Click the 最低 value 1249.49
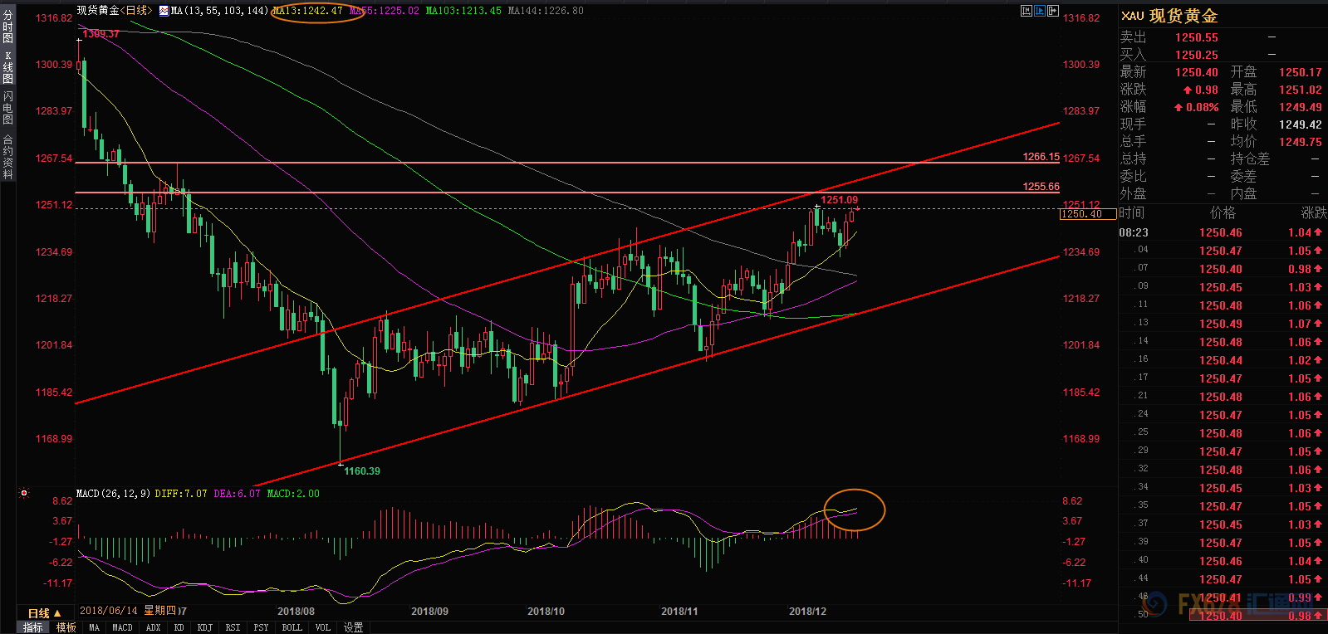Viewport: 1328px width, 634px height. pos(1301,107)
